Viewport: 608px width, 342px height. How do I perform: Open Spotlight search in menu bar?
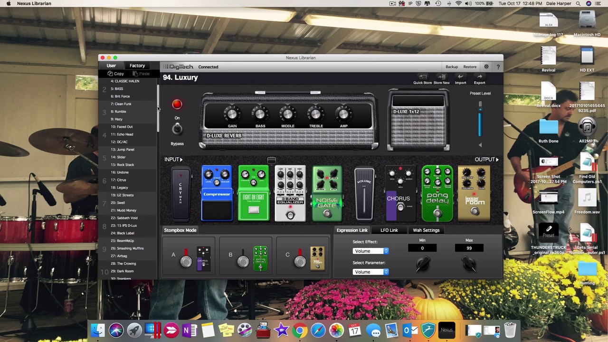coord(578,3)
